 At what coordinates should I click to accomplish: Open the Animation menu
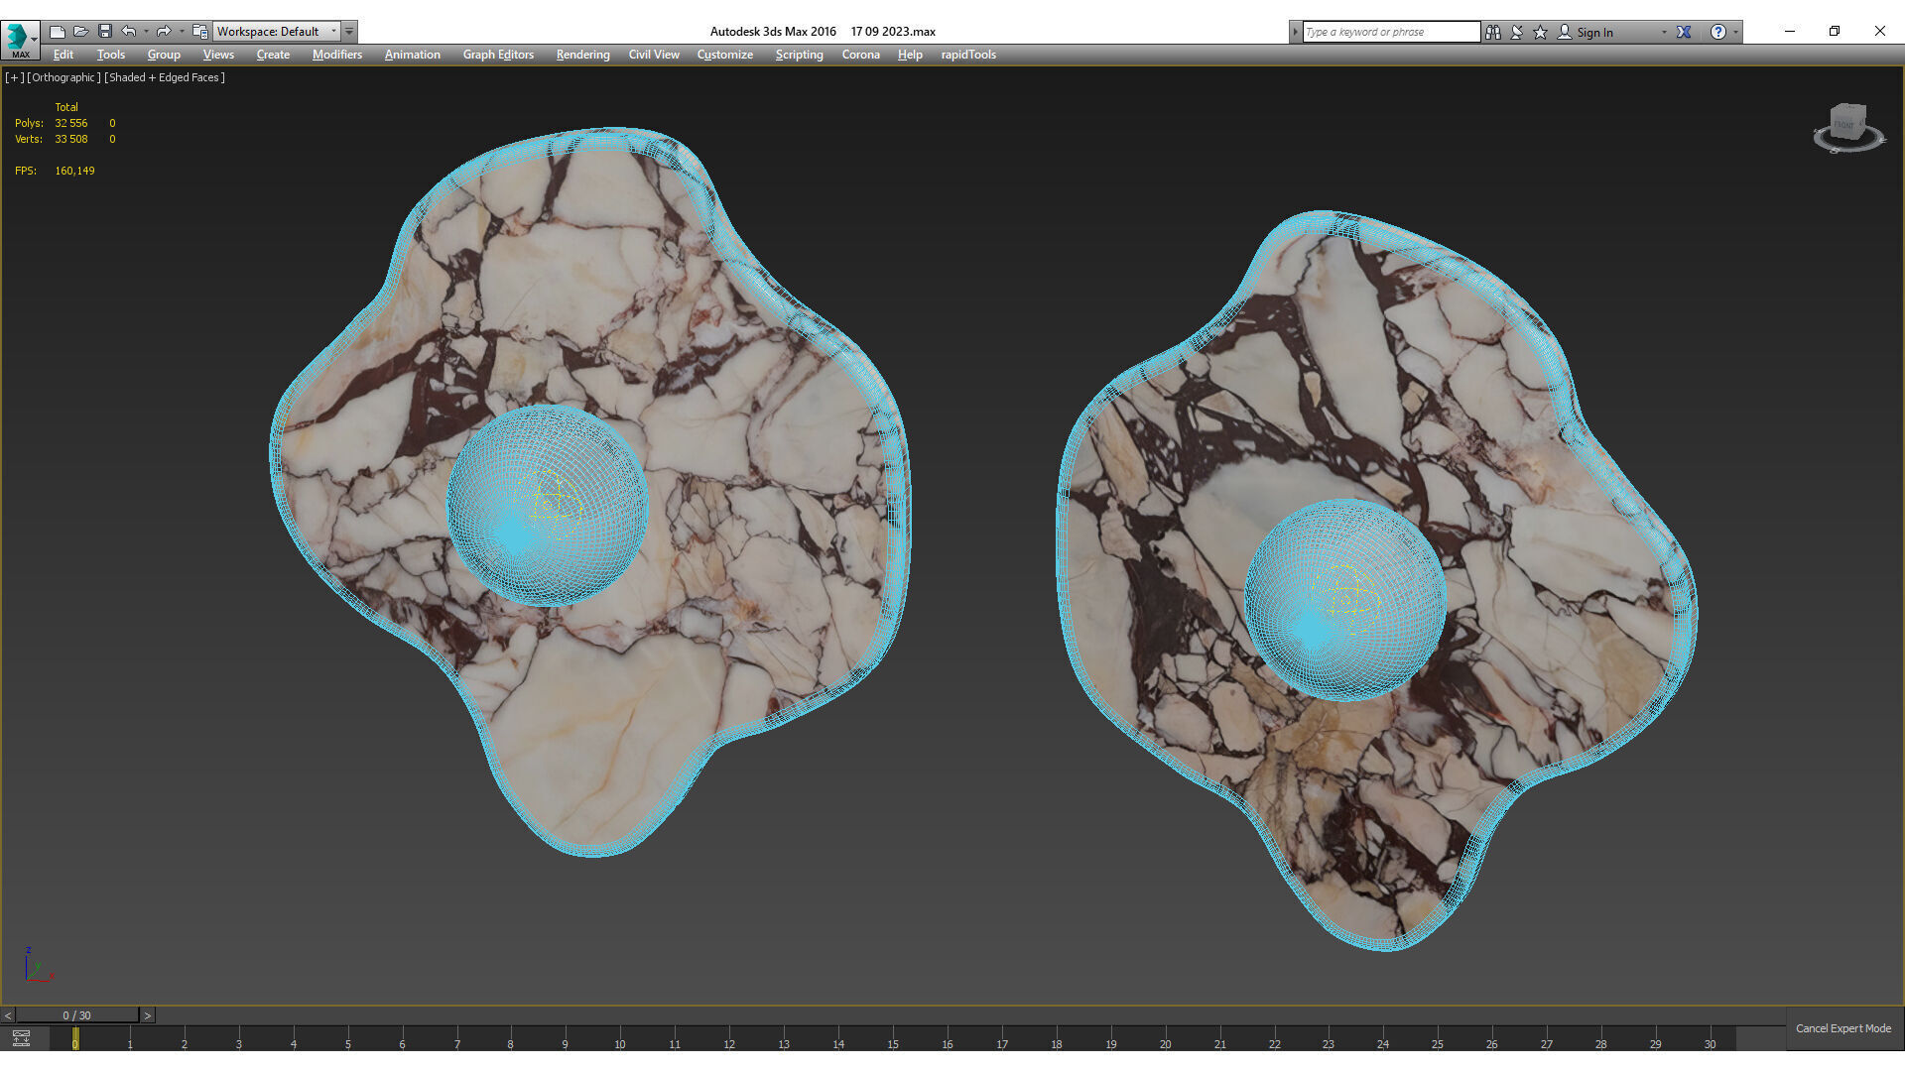tap(412, 55)
